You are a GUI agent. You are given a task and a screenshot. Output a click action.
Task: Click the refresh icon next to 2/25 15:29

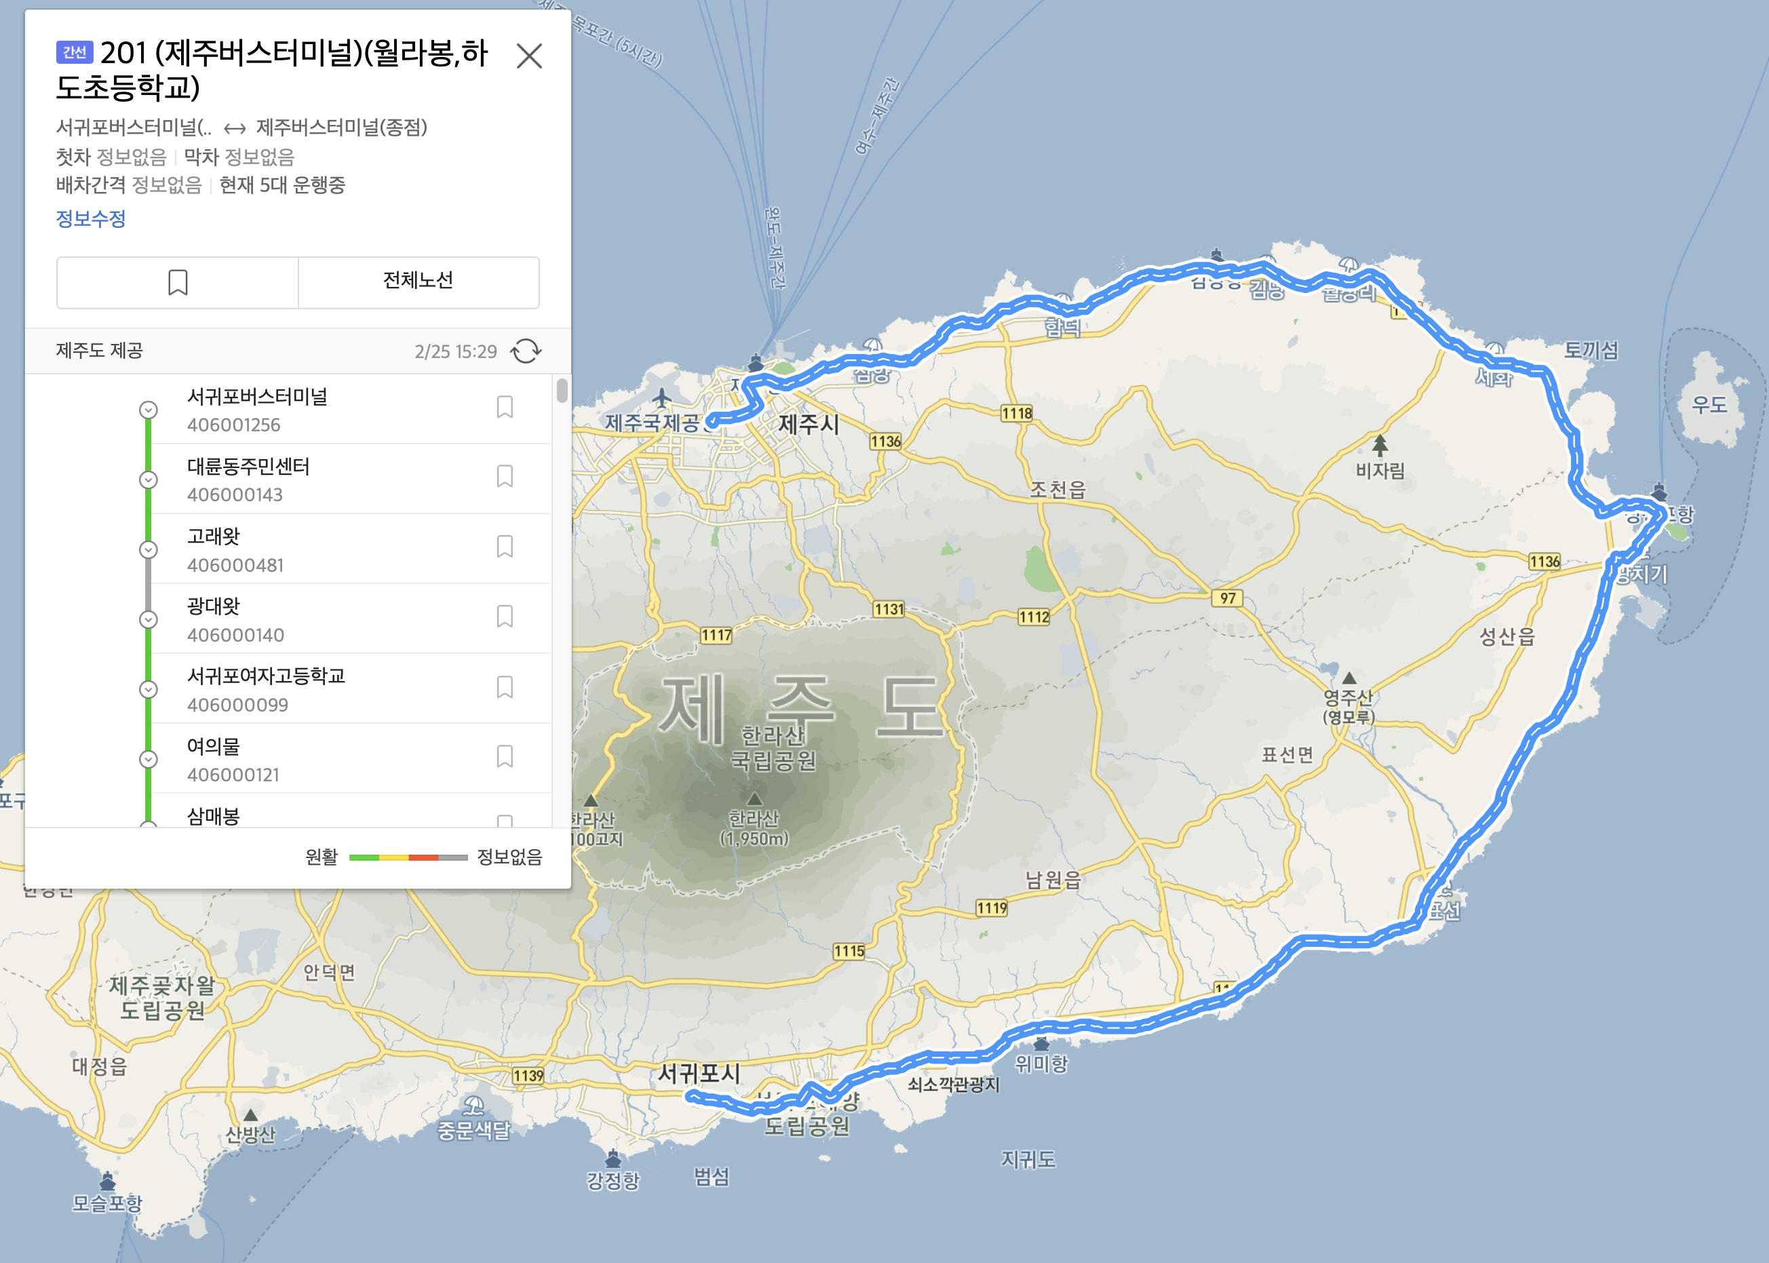pos(526,351)
